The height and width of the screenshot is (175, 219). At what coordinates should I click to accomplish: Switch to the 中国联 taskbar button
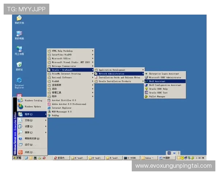pos(167,158)
